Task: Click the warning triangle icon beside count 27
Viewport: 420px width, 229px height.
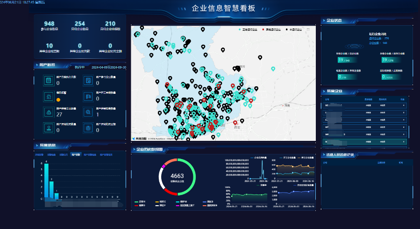Action: pos(48,112)
